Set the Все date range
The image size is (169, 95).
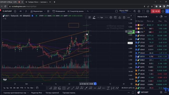32,88
